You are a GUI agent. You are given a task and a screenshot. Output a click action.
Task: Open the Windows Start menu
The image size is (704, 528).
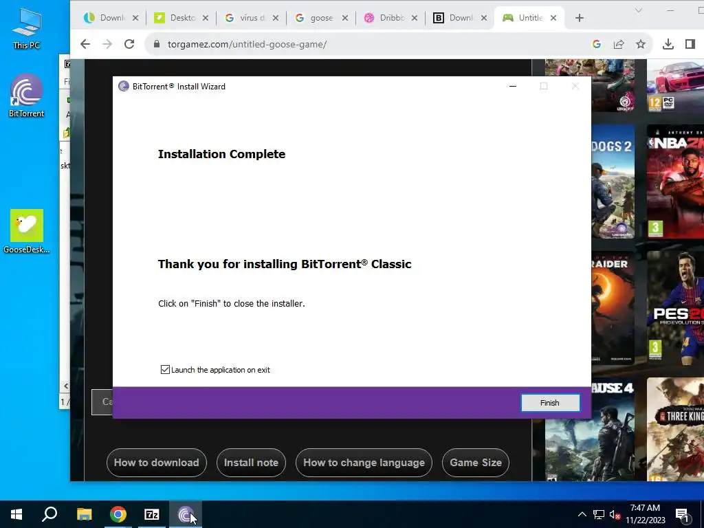[x=16, y=514]
